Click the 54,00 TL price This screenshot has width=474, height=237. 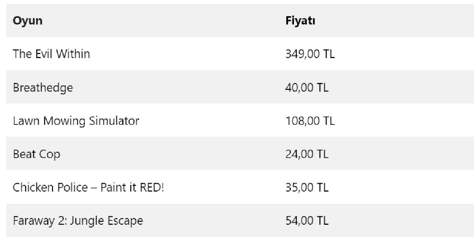307,220
